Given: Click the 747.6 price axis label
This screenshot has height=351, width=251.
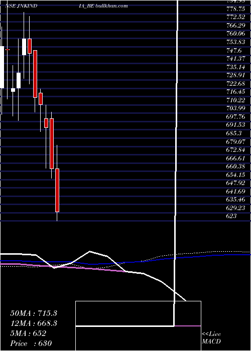Looking at the screenshot, I should [234, 51].
